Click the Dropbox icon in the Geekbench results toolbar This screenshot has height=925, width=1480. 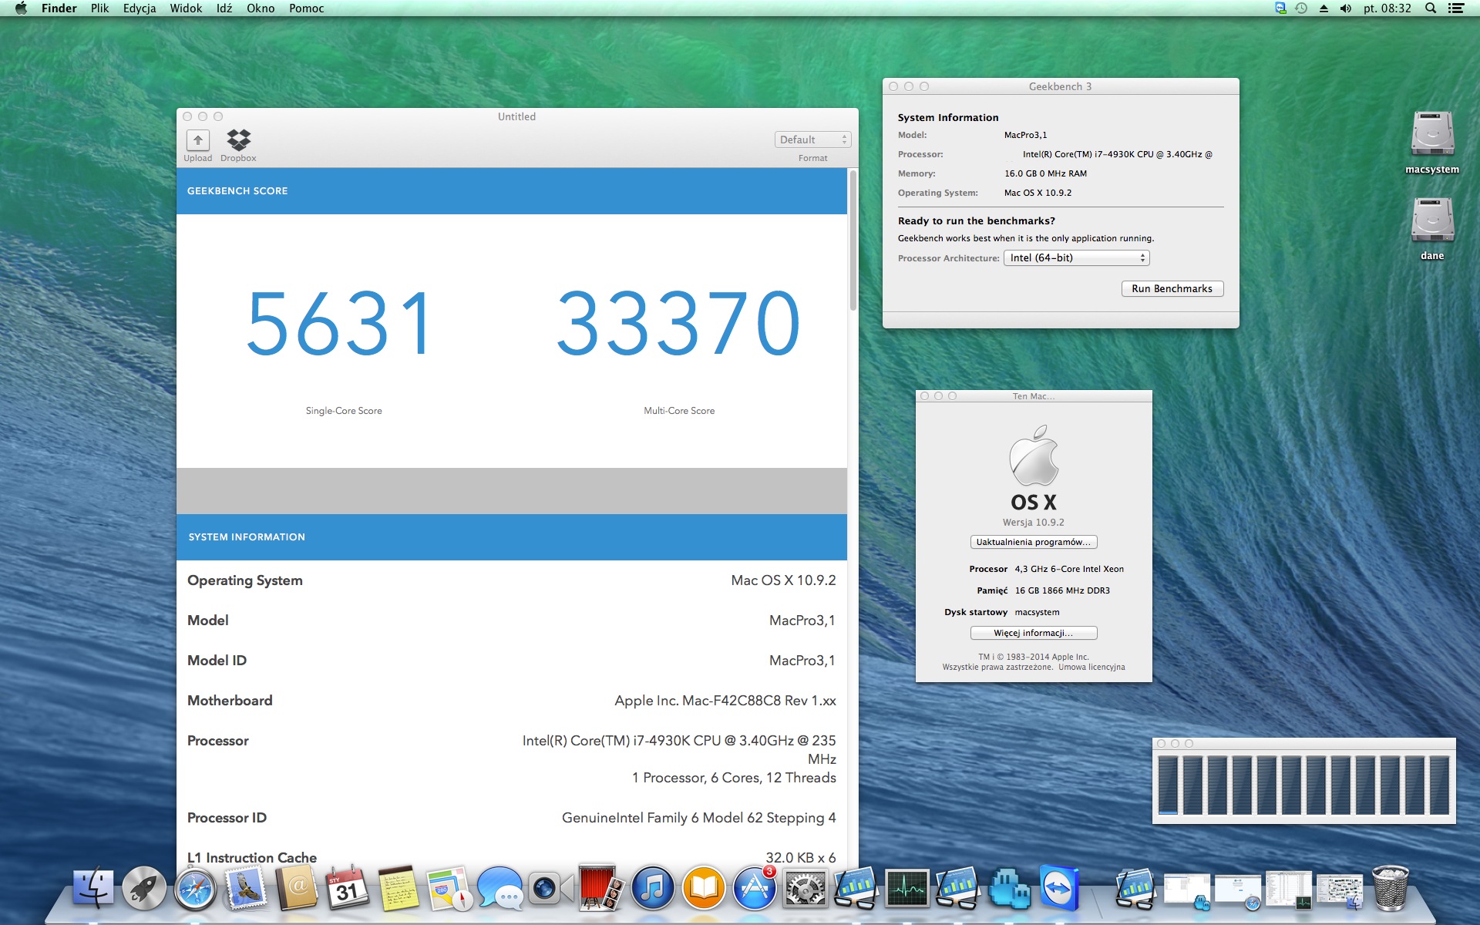coord(239,140)
